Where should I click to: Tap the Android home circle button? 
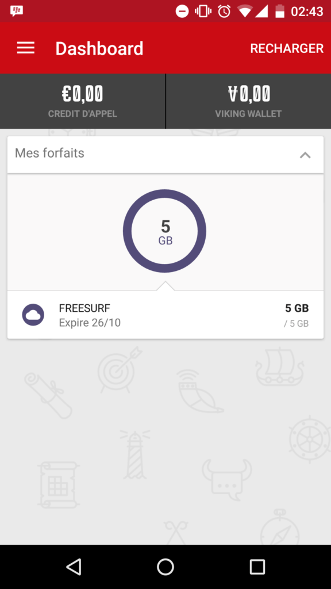(x=165, y=567)
